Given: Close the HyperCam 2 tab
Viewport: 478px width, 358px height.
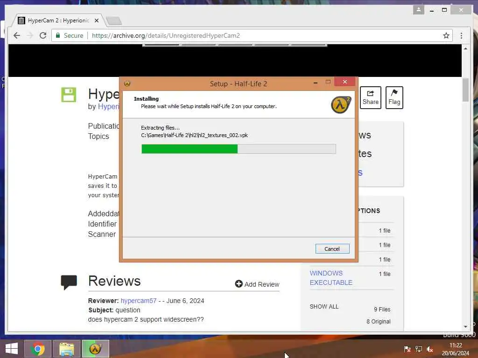Looking at the screenshot, I should [x=96, y=21].
